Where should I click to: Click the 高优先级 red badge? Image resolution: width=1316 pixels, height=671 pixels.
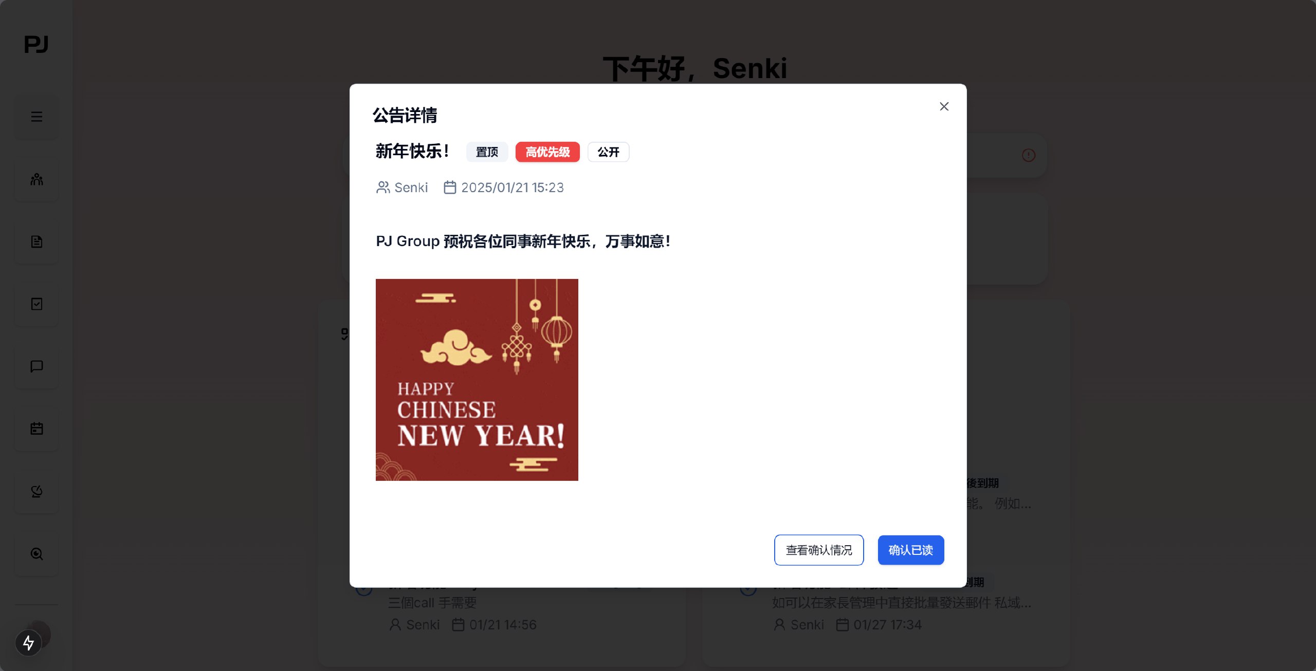pos(547,152)
